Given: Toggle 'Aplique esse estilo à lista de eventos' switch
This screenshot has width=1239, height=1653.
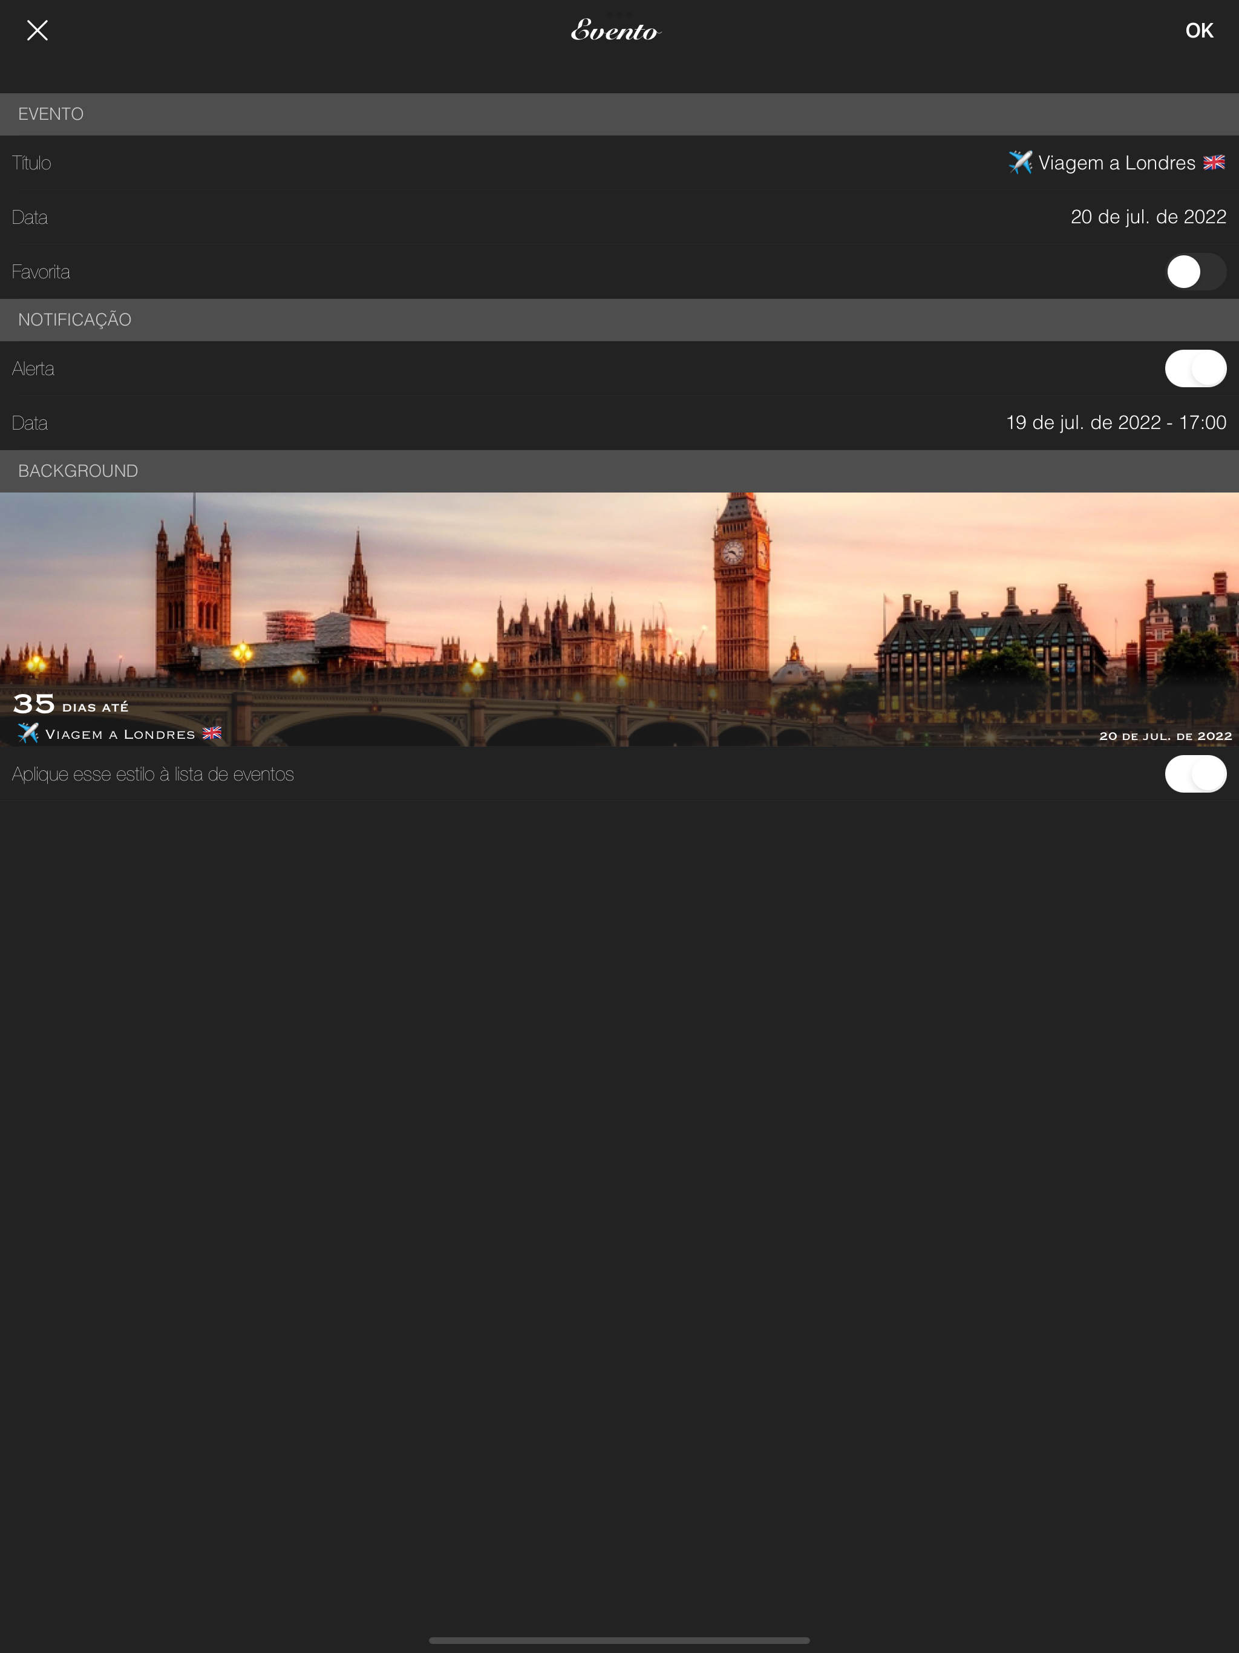Looking at the screenshot, I should [1195, 774].
